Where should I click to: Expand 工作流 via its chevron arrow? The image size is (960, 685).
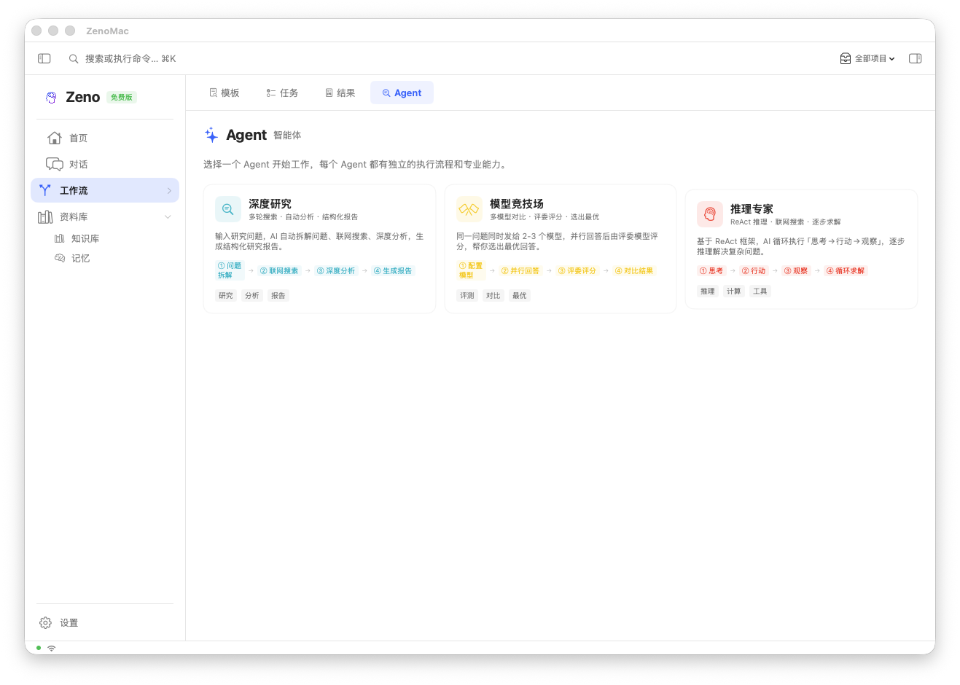(x=169, y=190)
